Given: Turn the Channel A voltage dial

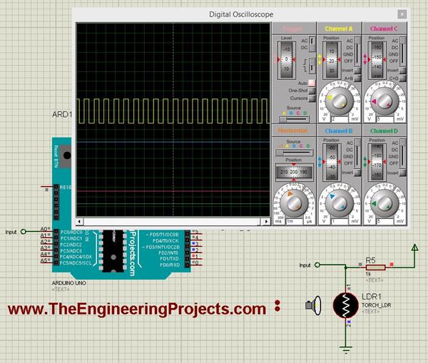Looking at the screenshot, I should [337, 102].
